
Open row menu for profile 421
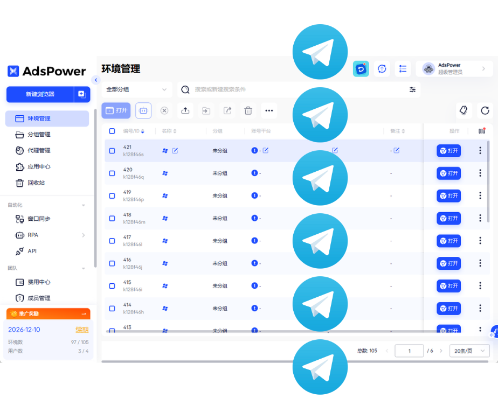pos(480,150)
